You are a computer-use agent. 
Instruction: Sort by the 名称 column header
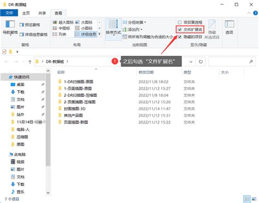pyautogui.click(x=61, y=72)
